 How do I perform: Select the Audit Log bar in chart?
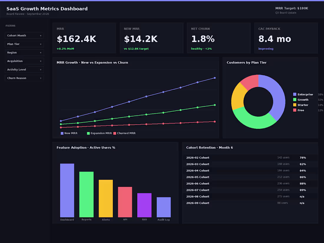(x=164, y=207)
